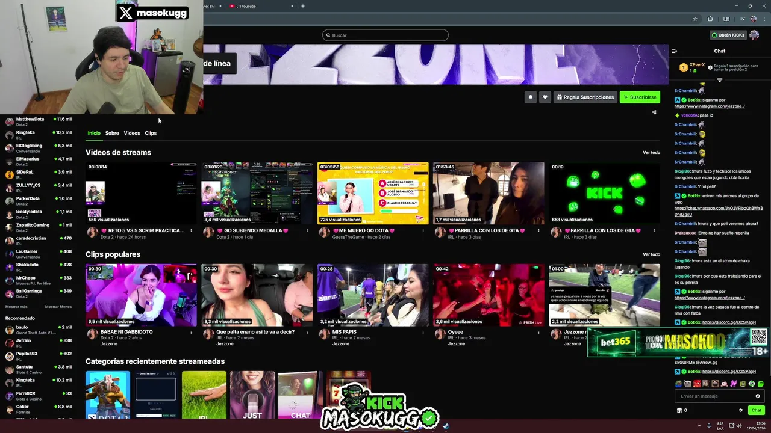Screen dimensions: 771x433
Task: Click the taskbar volume speaker icon
Action: pos(739,426)
